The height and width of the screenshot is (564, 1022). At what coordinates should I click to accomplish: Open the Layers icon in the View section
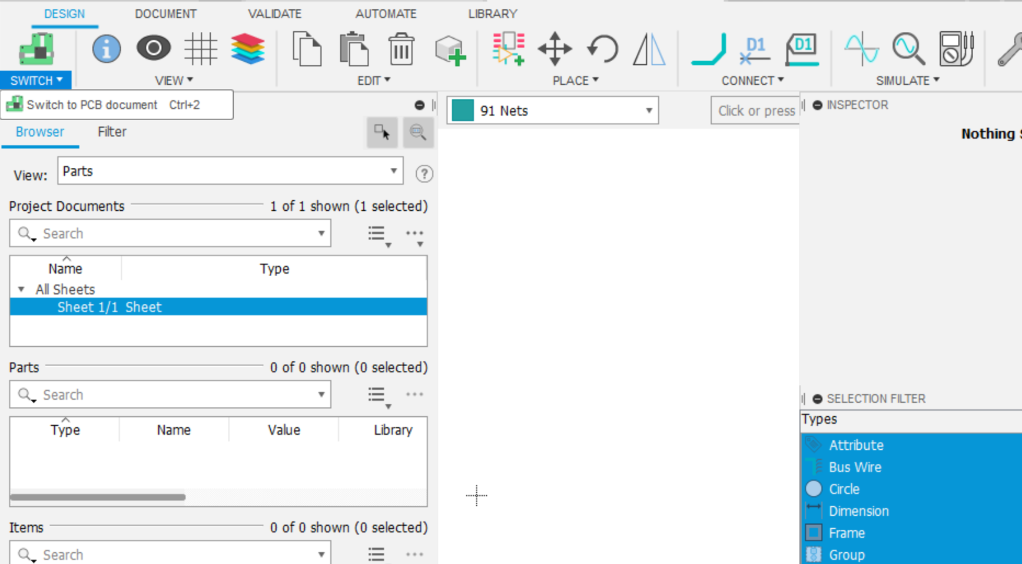pos(248,49)
